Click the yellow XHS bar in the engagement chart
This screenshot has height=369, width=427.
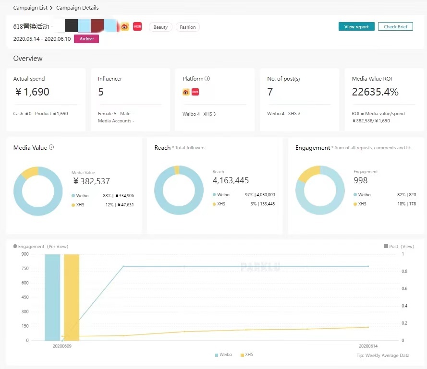(71, 298)
